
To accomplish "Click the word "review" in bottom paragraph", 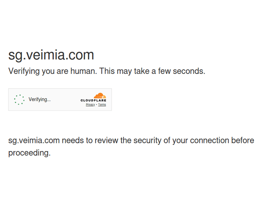I will point(106,140).
